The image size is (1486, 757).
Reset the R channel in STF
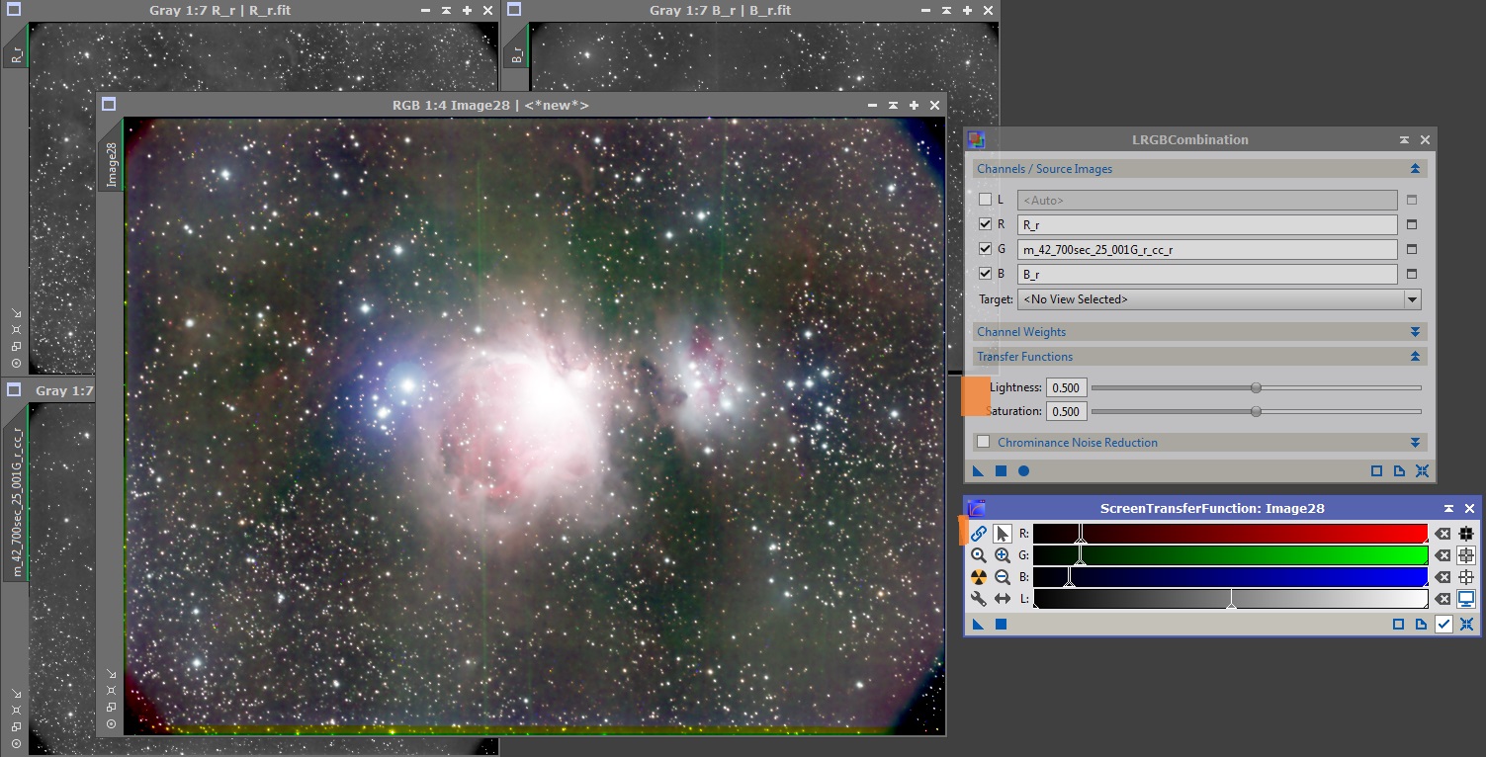point(1442,534)
